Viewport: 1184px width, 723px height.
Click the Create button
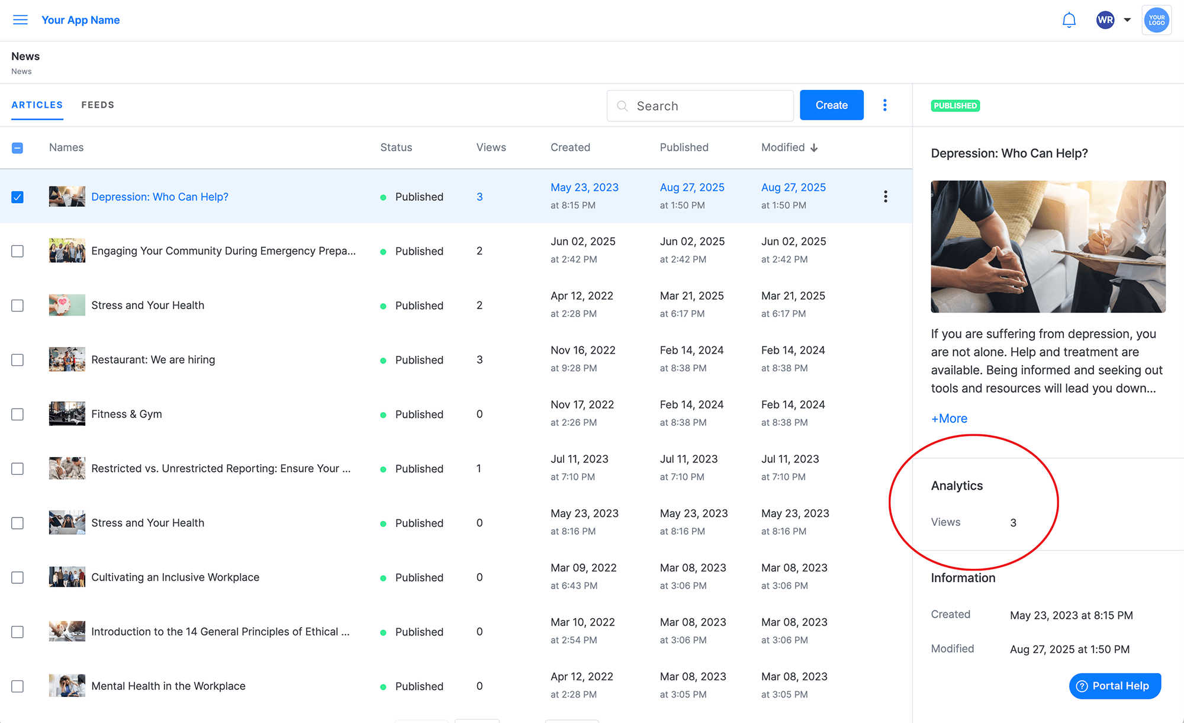[x=831, y=105]
